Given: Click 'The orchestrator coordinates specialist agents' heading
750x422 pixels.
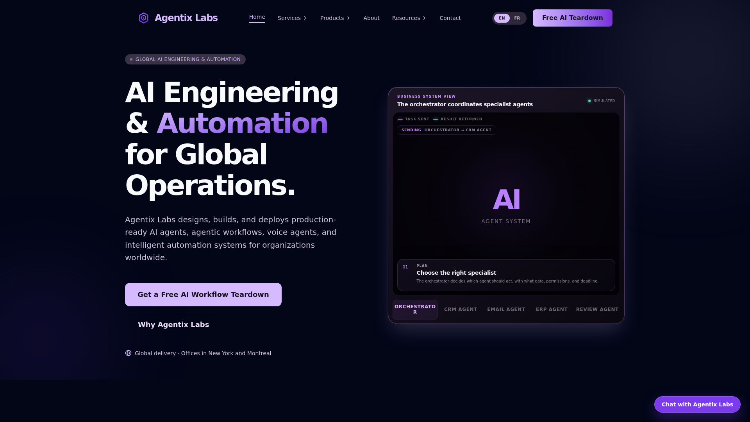Looking at the screenshot, I should click(x=465, y=104).
